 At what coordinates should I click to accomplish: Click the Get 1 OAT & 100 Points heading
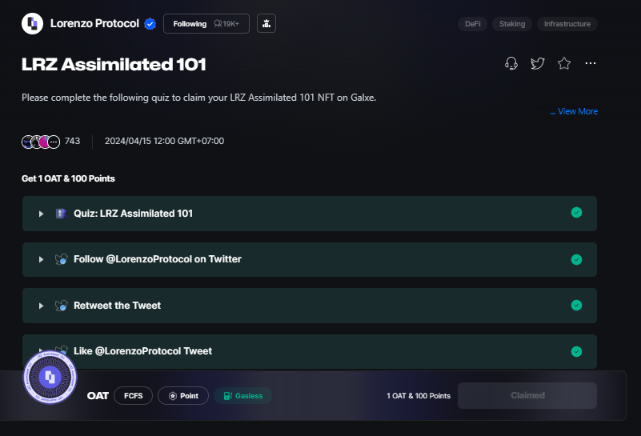point(68,178)
